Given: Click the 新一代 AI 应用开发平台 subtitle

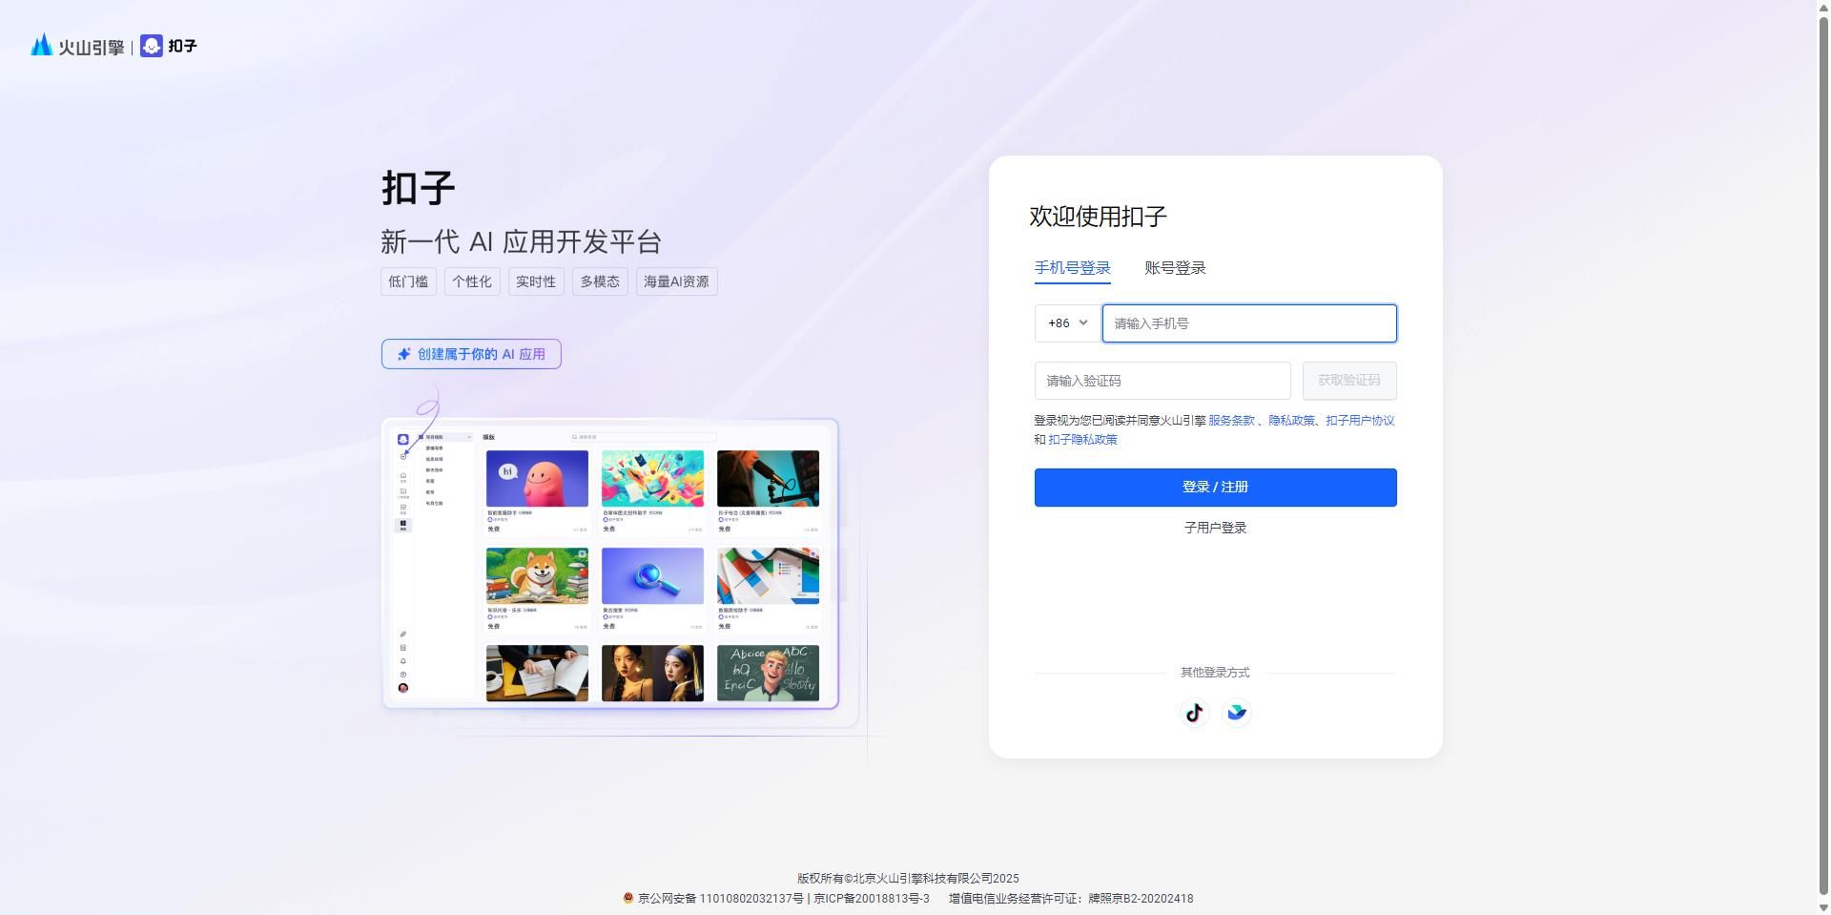Looking at the screenshot, I should tap(522, 241).
